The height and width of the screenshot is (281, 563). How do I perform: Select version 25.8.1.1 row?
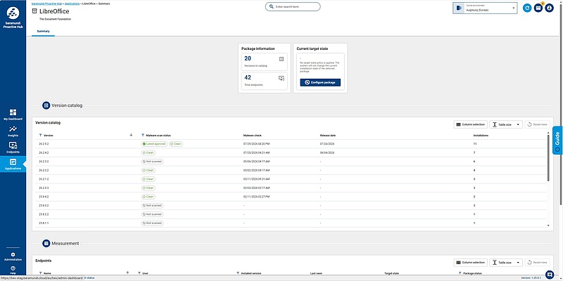coord(291,223)
